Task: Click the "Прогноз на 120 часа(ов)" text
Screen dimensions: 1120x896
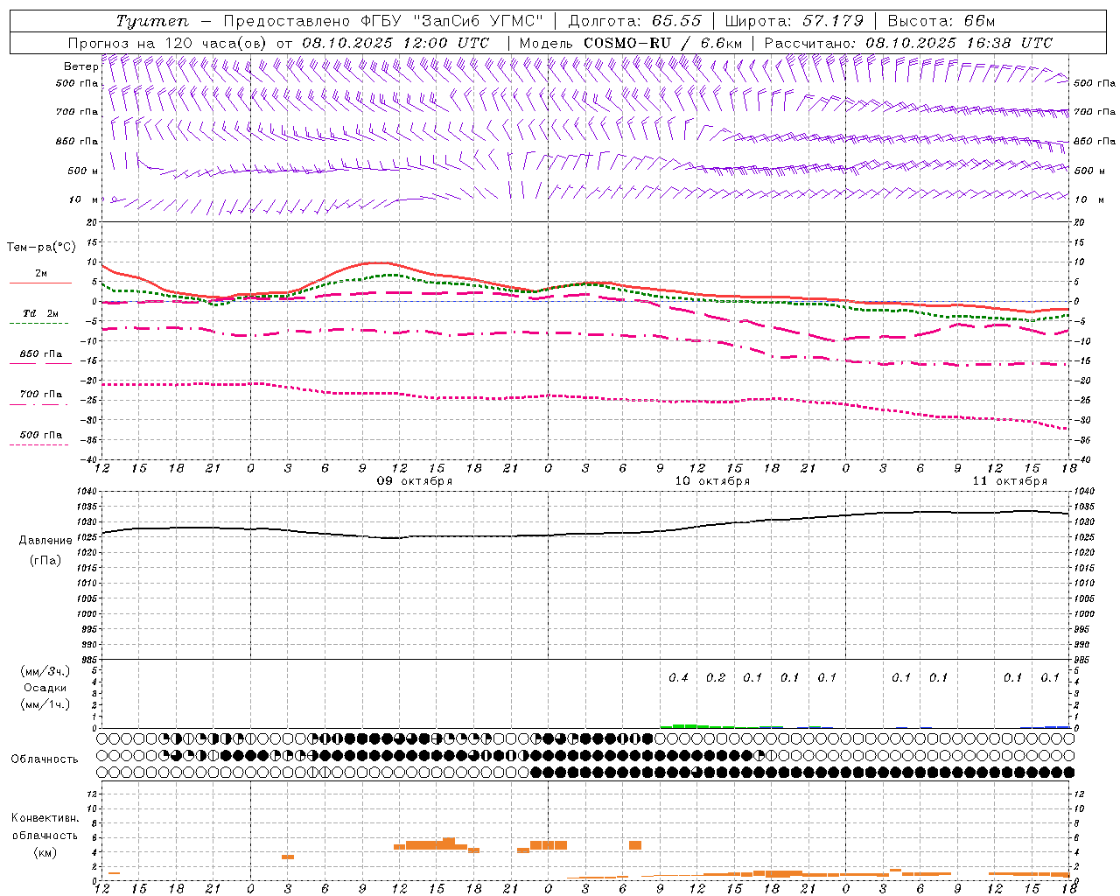Action: click(x=168, y=43)
